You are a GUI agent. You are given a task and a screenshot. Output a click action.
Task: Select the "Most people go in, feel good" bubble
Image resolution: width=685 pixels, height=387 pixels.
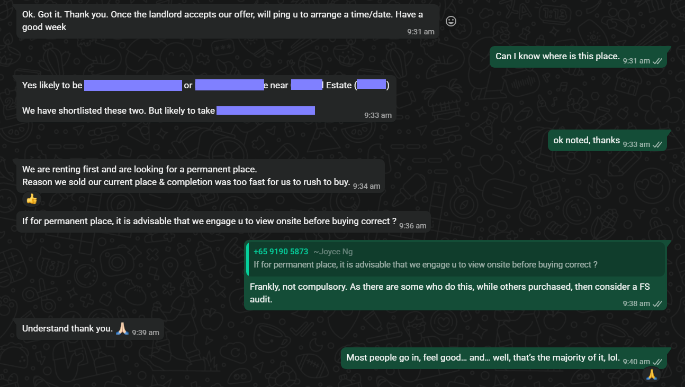point(483,357)
